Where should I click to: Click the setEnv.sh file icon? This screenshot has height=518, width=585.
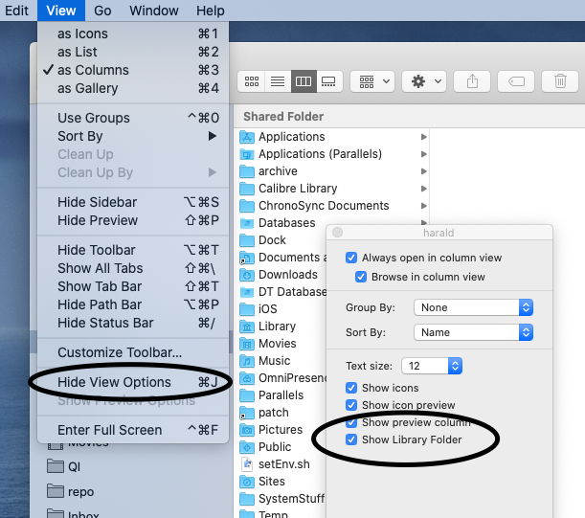[247, 464]
